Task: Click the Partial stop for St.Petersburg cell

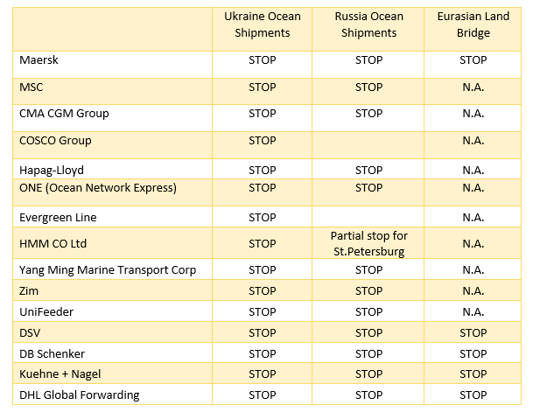Action: tap(368, 243)
